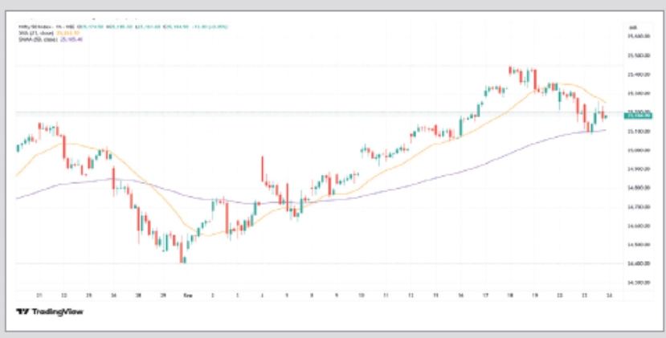Click date 15 on the time axis

[x=436, y=295]
